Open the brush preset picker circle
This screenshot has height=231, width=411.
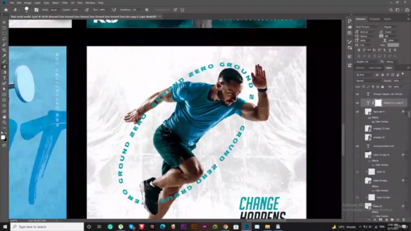click(x=26, y=9)
